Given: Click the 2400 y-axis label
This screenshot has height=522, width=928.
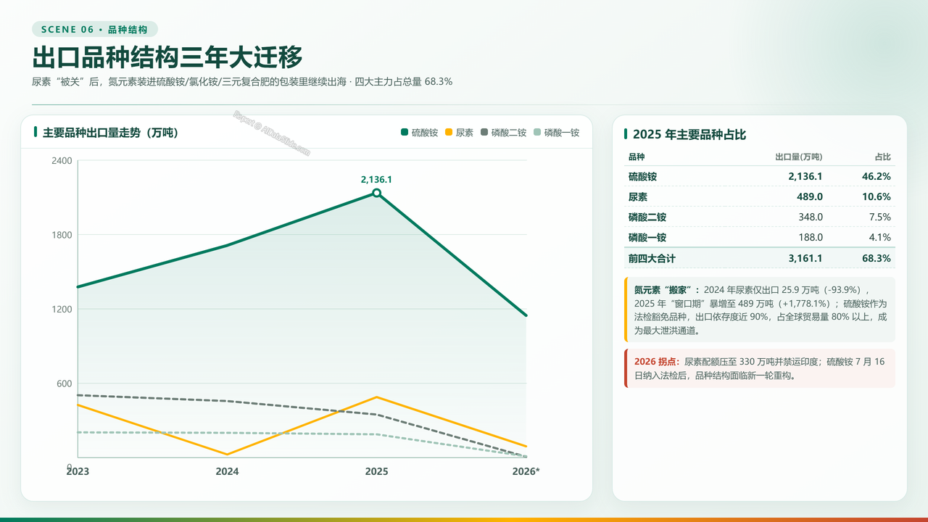Looking at the screenshot, I should pos(62,160).
